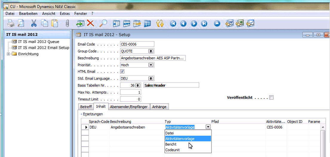Click the grid scrollbar up arrow
The image size is (330, 157).
coord(323,127)
